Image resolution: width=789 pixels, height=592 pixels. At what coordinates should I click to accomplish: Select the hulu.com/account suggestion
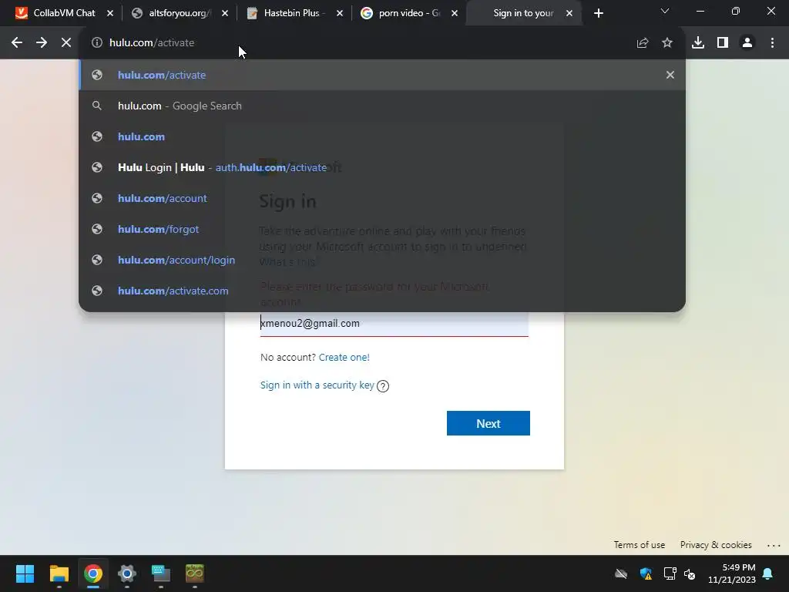(382, 198)
